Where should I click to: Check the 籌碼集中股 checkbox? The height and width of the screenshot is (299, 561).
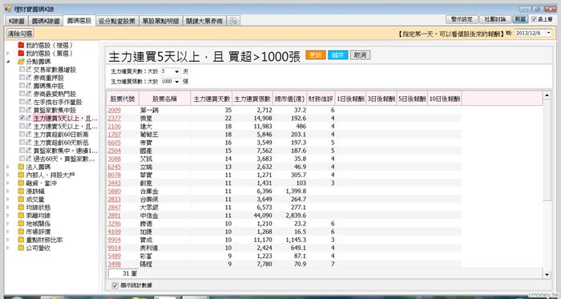22,86
